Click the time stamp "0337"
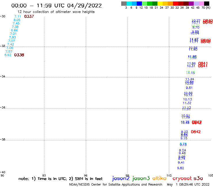The width and height of the screenshot is (213, 187). point(29,16)
